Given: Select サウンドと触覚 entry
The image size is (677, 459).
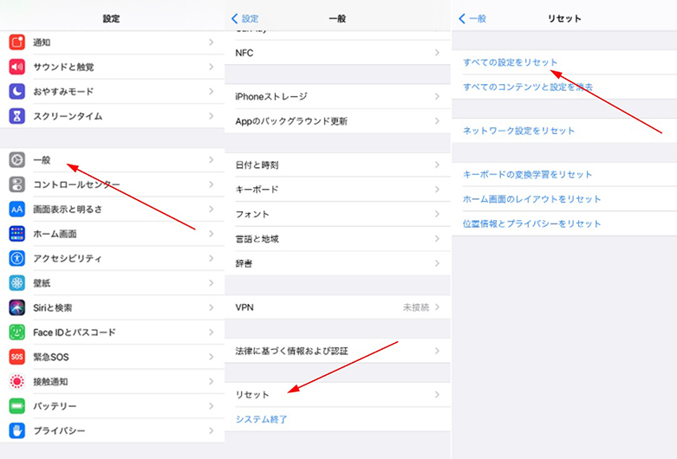Looking at the screenshot, I should 113,67.
